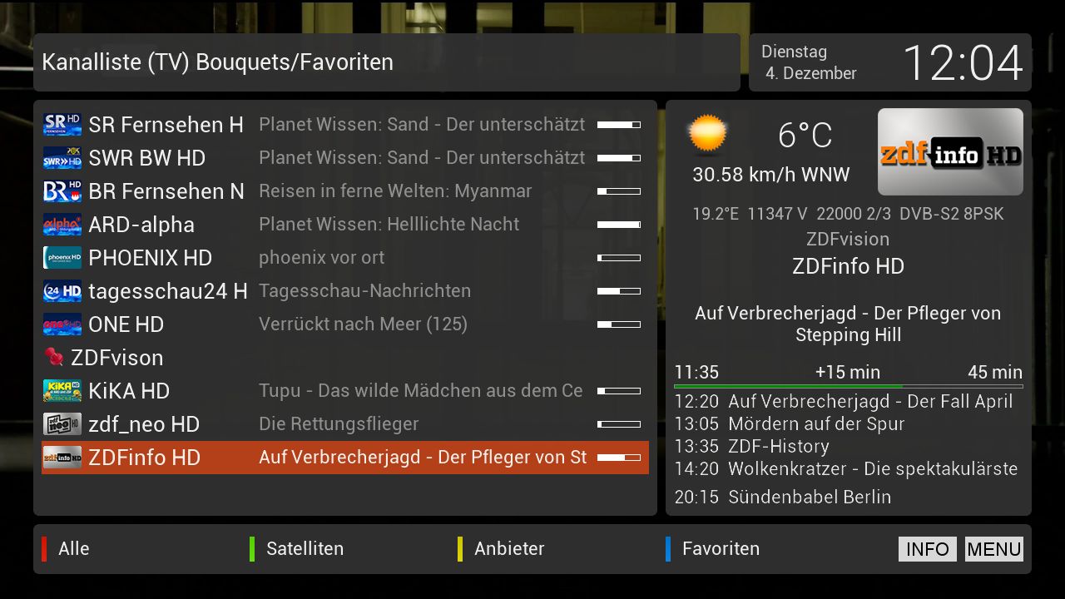
Task: Click the SR Fernsehen HD channel logo
Action: pyautogui.click(x=62, y=125)
